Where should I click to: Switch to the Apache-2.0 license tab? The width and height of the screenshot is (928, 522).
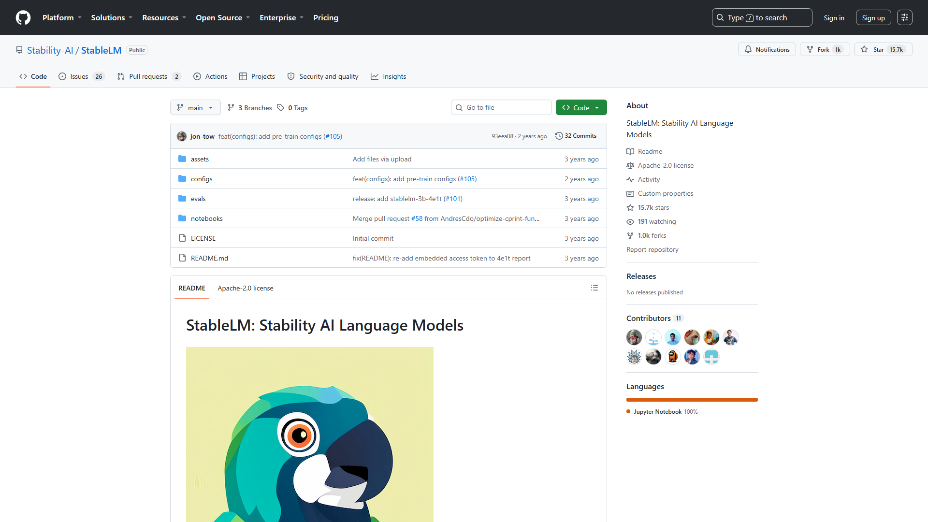pyautogui.click(x=246, y=288)
